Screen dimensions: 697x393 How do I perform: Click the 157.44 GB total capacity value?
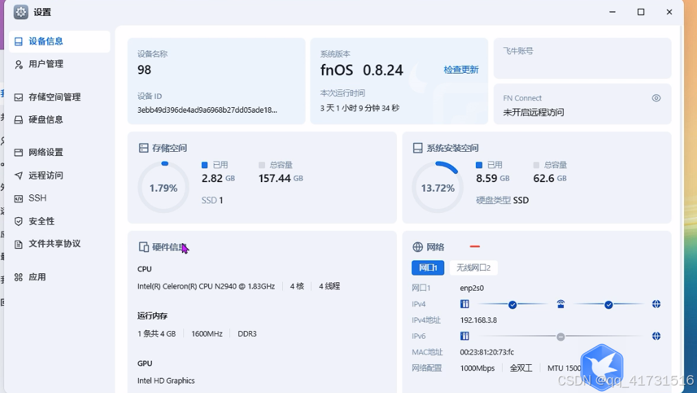coord(280,178)
